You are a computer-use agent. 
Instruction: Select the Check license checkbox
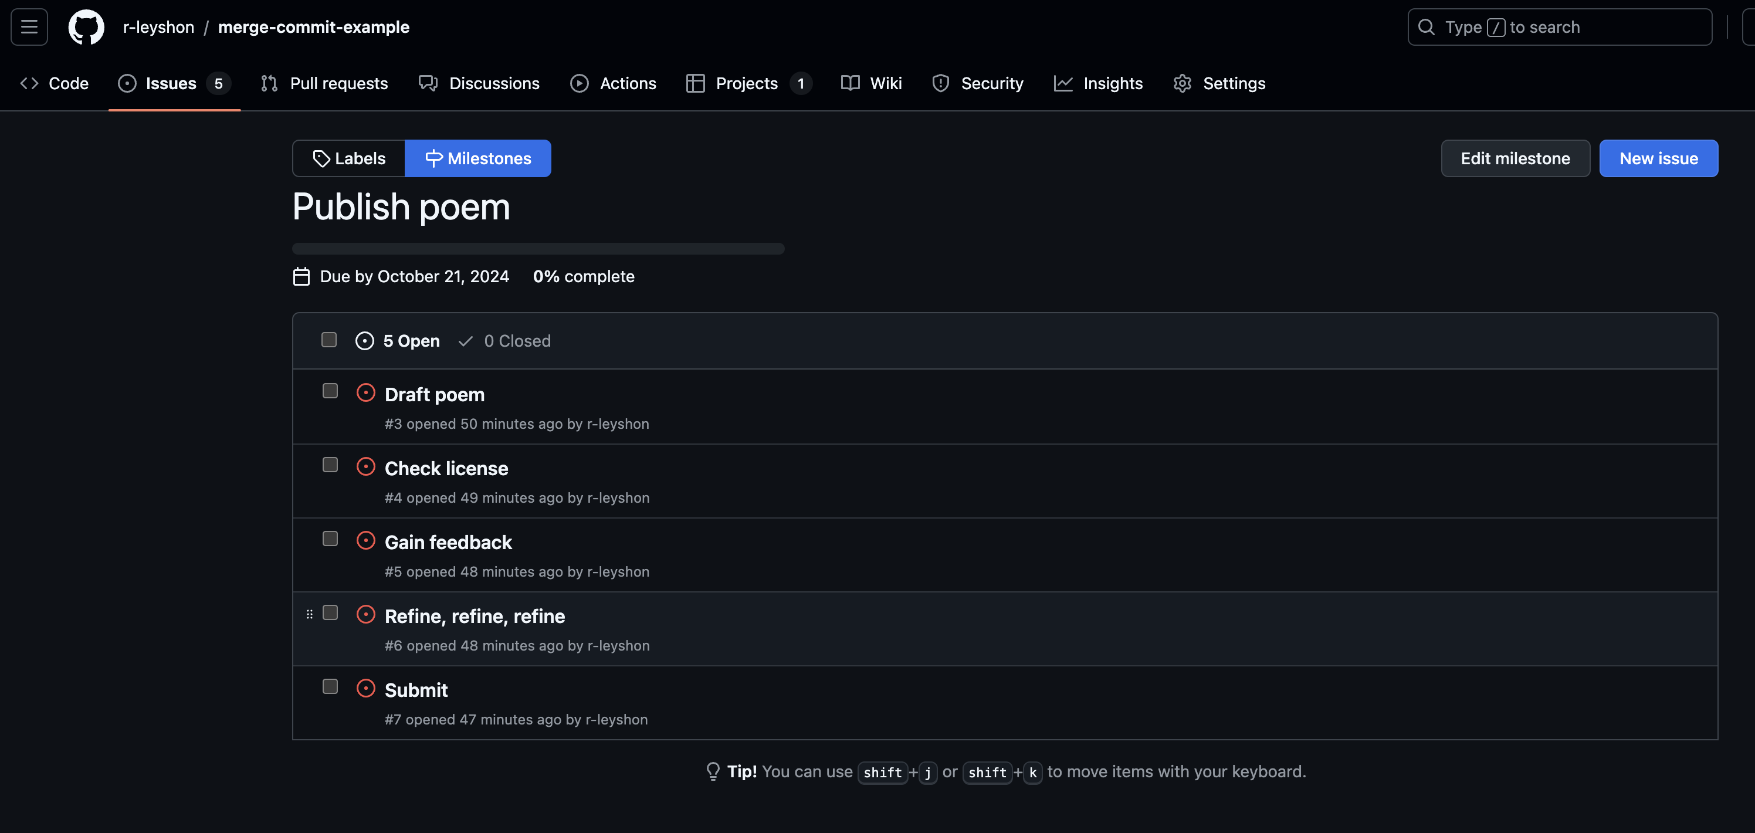[x=330, y=465]
